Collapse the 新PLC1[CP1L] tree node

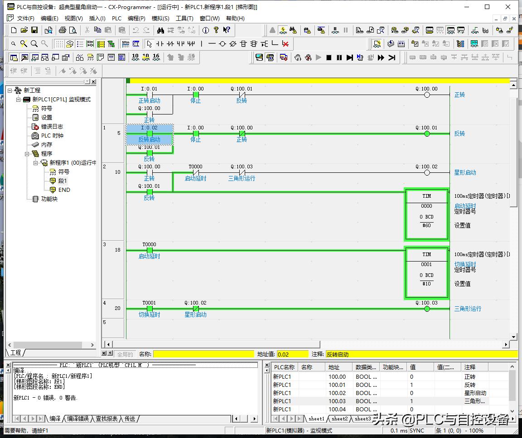pos(19,100)
